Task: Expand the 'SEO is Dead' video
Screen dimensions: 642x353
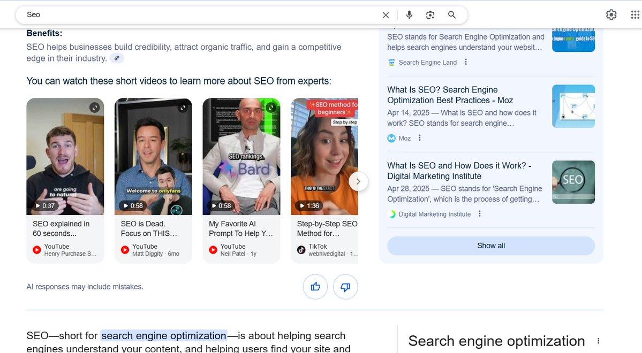Action: (183, 108)
